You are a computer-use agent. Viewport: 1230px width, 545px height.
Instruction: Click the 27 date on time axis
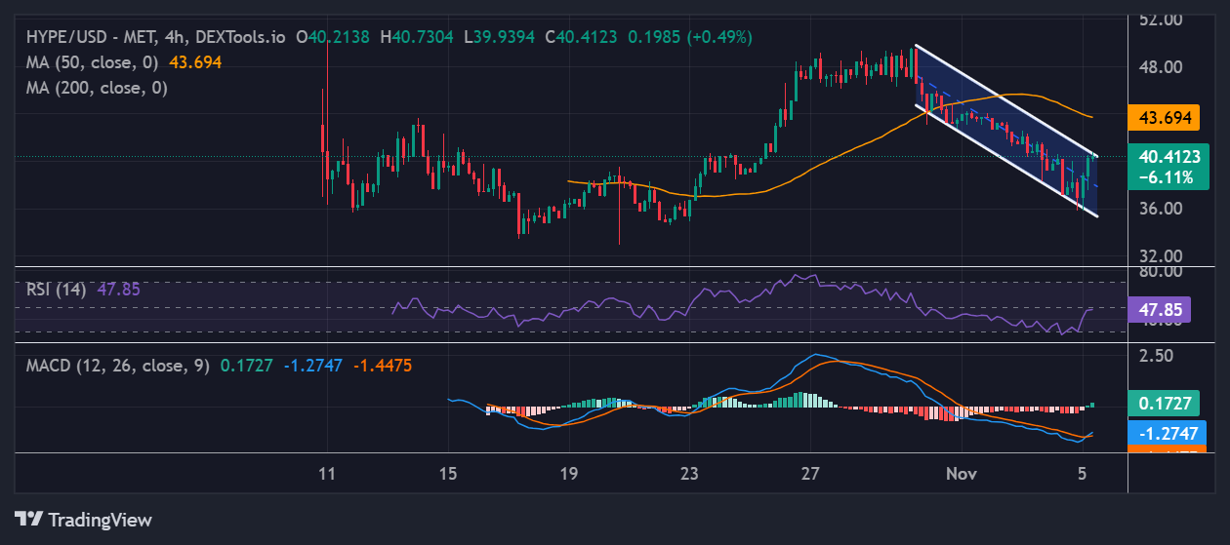point(811,474)
